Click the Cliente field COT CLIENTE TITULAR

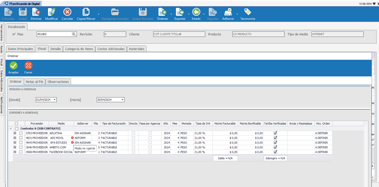tap(179, 34)
